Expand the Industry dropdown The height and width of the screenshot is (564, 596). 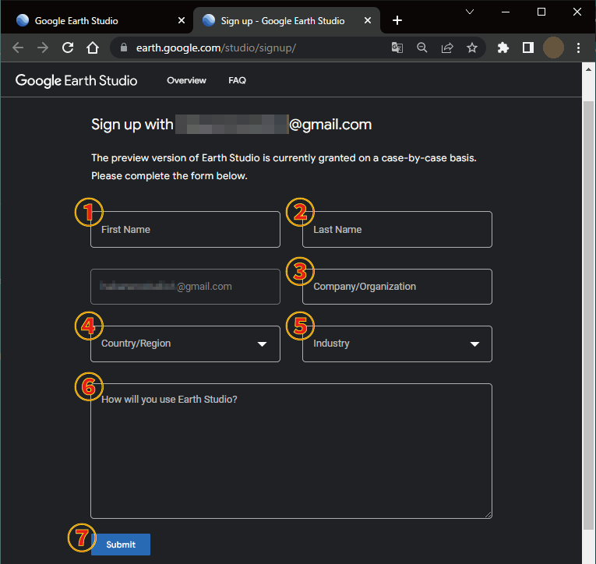point(397,344)
